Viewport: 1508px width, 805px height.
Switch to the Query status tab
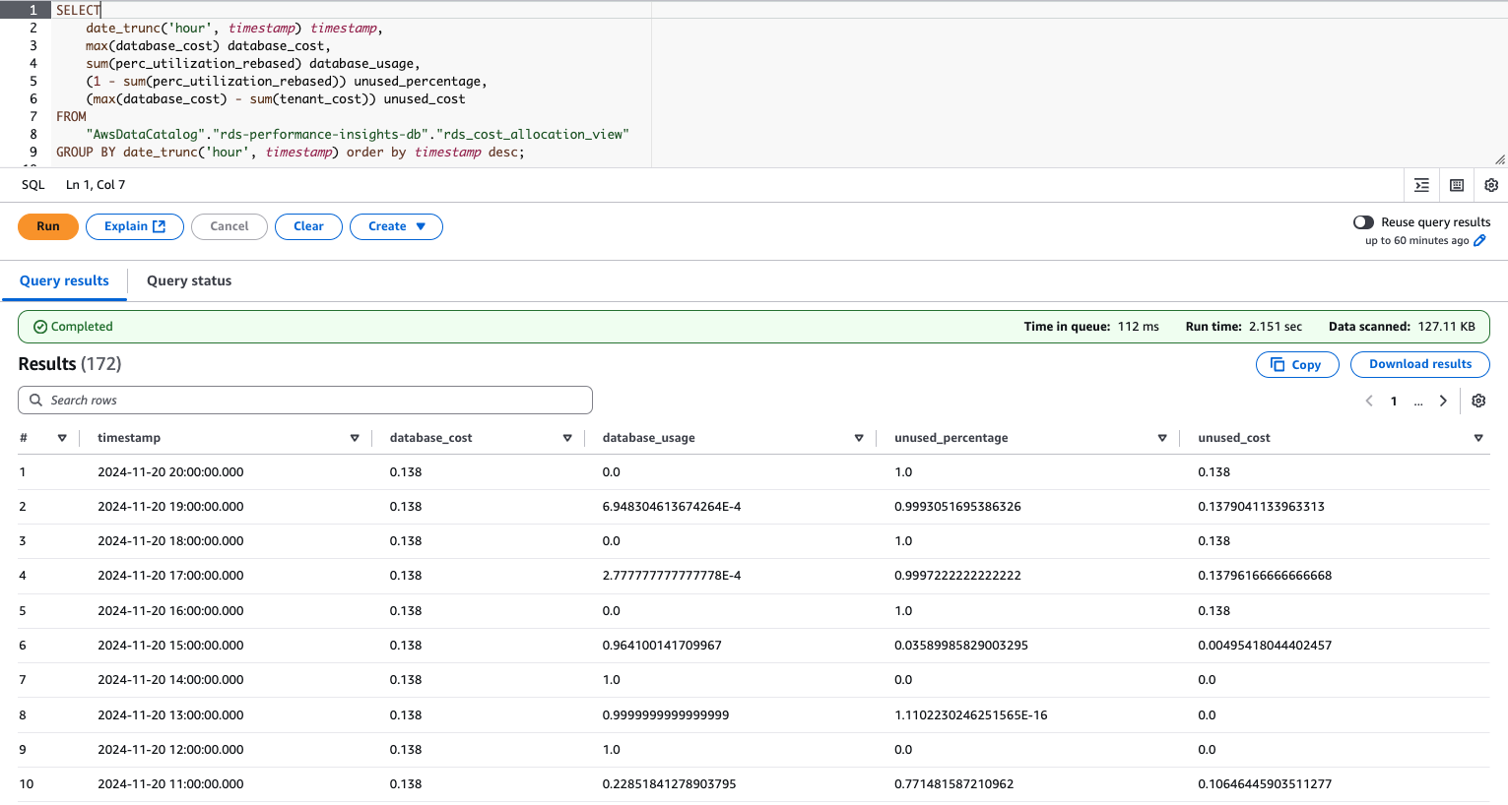[x=188, y=280]
